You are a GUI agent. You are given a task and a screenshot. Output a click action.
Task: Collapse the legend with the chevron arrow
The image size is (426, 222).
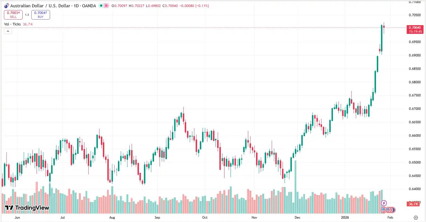(x=8, y=31)
